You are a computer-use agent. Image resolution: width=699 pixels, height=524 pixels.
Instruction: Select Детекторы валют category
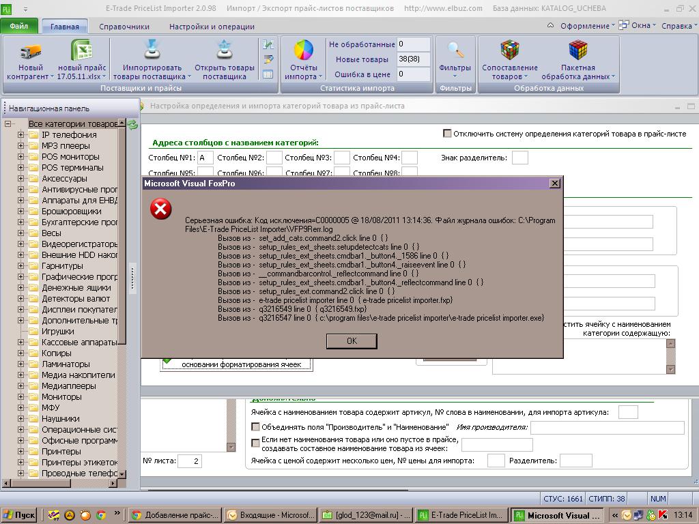pyautogui.click(x=75, y=299)
